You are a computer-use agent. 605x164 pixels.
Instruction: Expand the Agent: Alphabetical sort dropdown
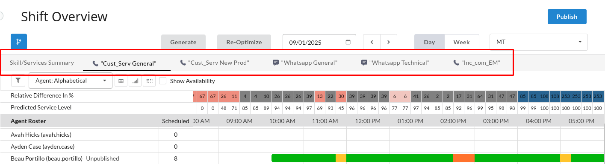pyautogui.click(x=71, y=81)
